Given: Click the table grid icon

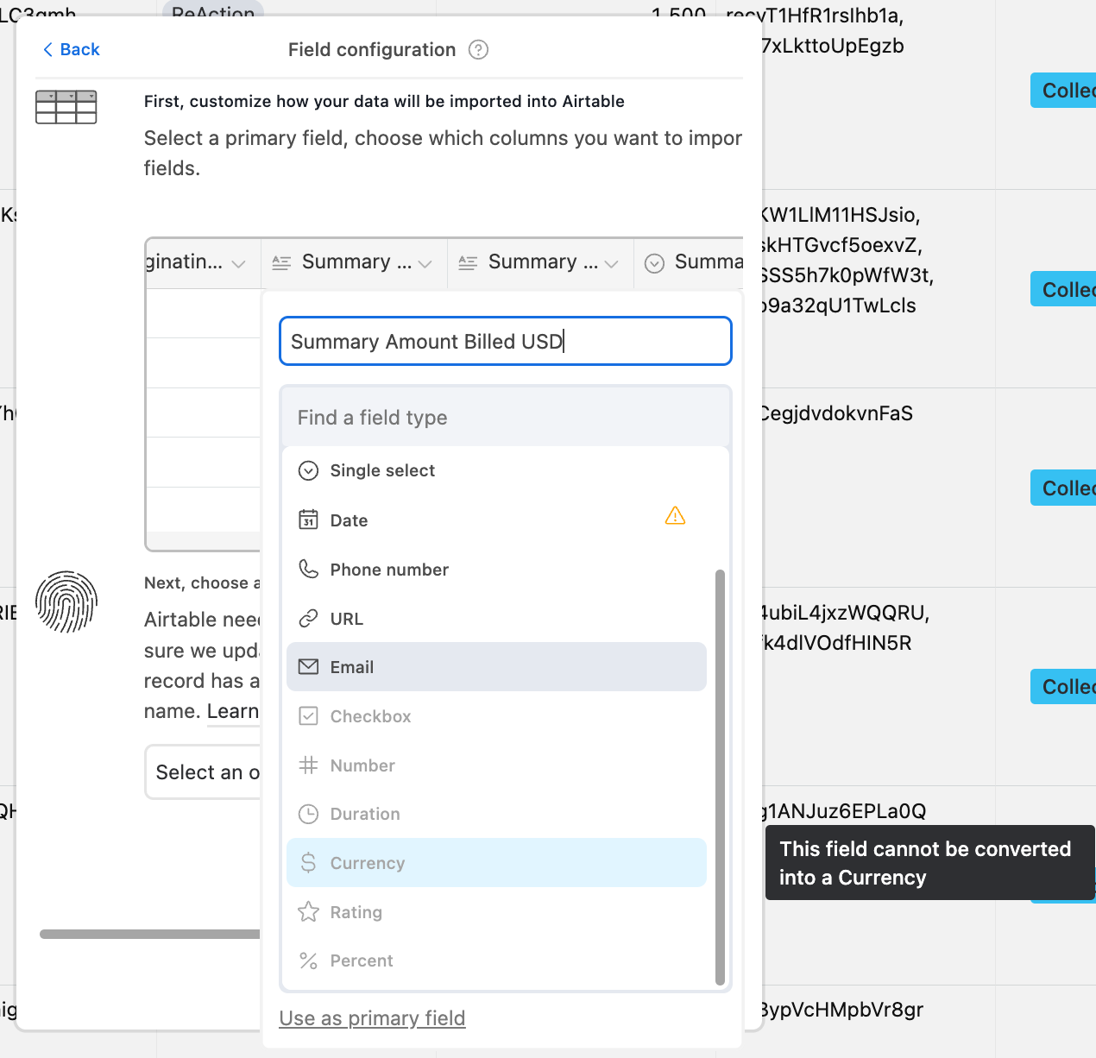Looking at the screenshot, I should [x=66, y=107].
